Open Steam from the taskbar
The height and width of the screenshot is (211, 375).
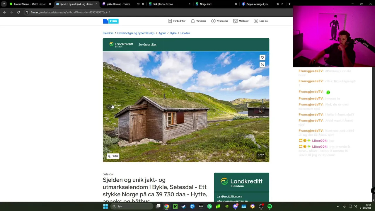(183, 206)
